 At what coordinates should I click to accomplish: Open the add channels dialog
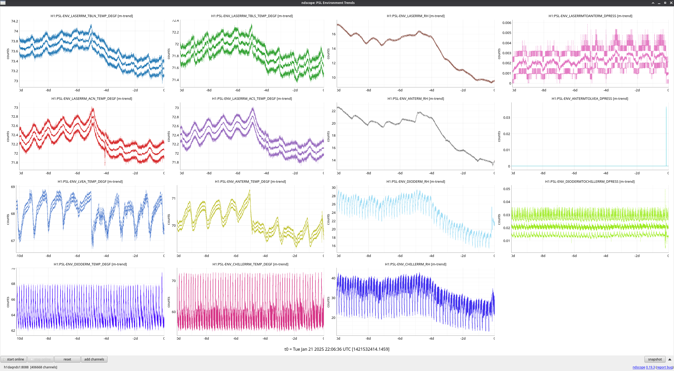pos(94,359)
